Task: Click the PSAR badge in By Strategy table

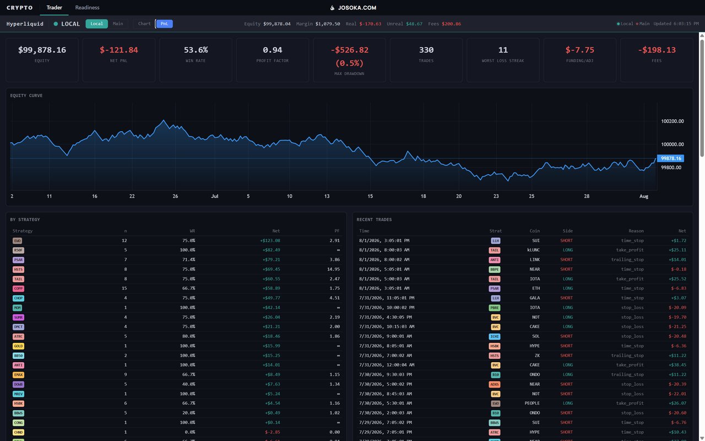Action: 18,260
